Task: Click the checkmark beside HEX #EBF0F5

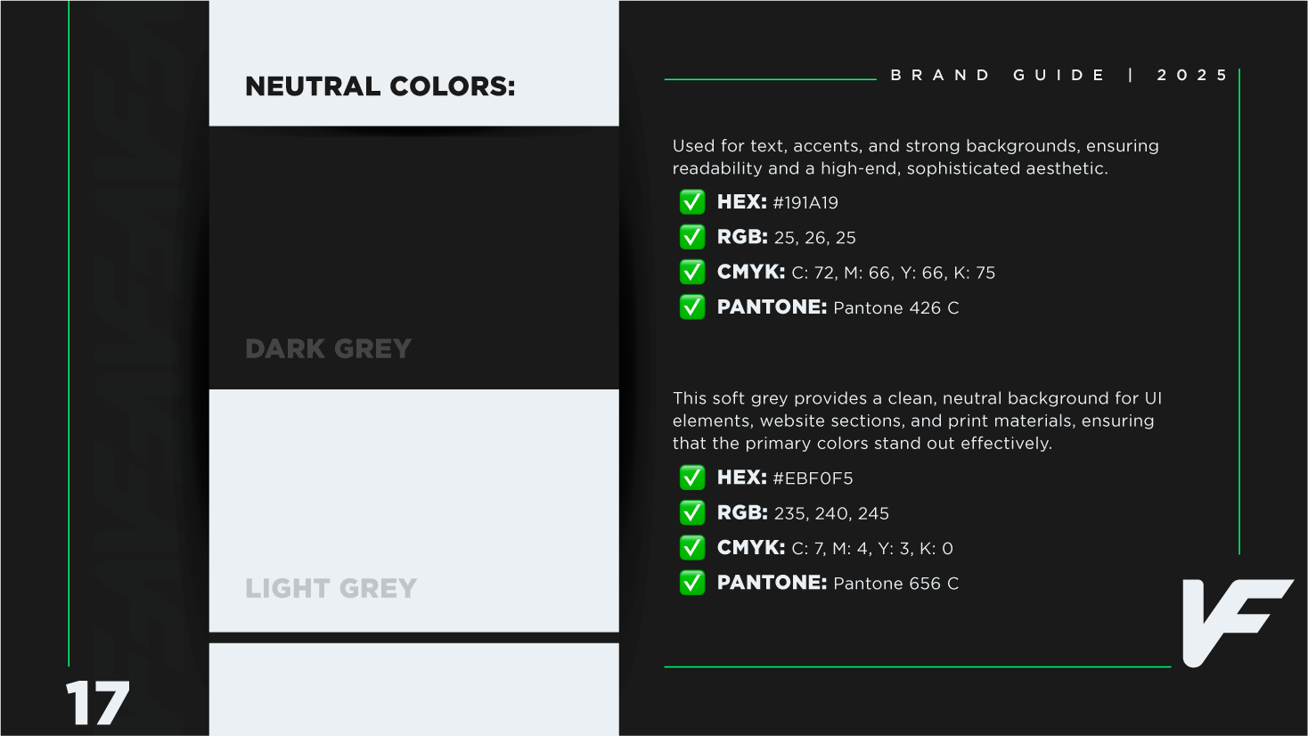Action: point(692,478)
